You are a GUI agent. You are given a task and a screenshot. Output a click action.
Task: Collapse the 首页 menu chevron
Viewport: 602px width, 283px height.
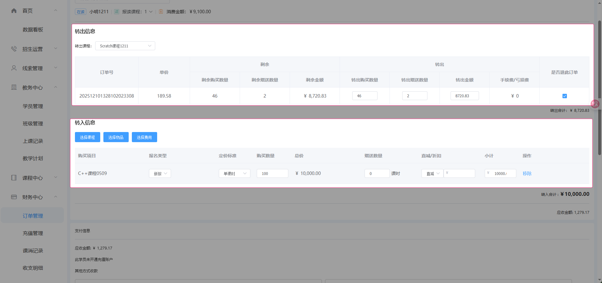pyautogui.click(x=56, y=11)
